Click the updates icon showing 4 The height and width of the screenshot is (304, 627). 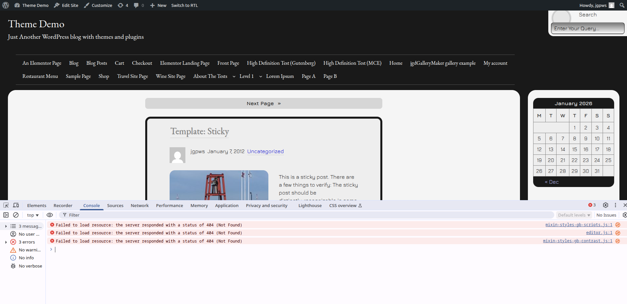(x=123, y=5)
